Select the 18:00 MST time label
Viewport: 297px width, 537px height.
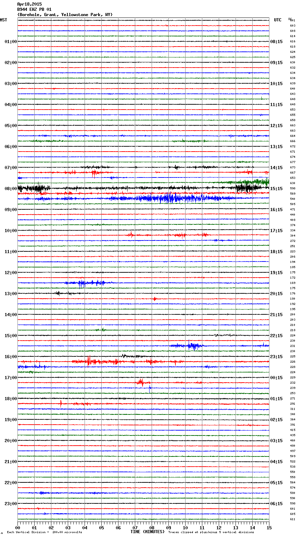click(x=11, y=399)
